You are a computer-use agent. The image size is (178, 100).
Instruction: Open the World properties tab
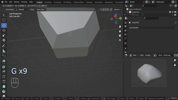pos(125,38)
